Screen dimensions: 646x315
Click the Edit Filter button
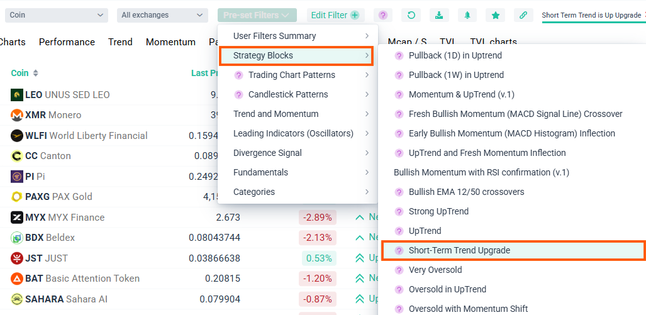click(335, 15)
